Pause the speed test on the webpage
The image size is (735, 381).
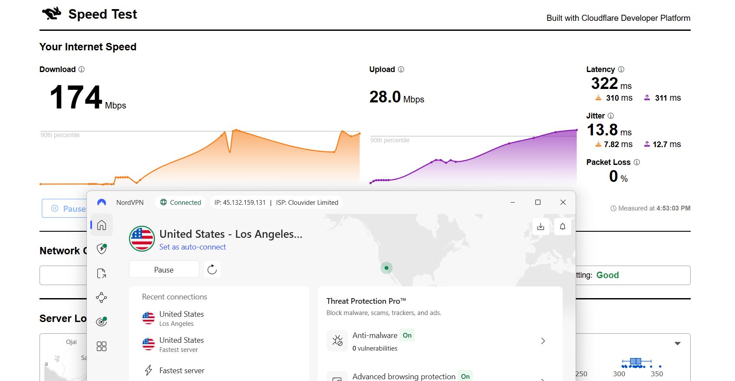click(x=64, y=209)
